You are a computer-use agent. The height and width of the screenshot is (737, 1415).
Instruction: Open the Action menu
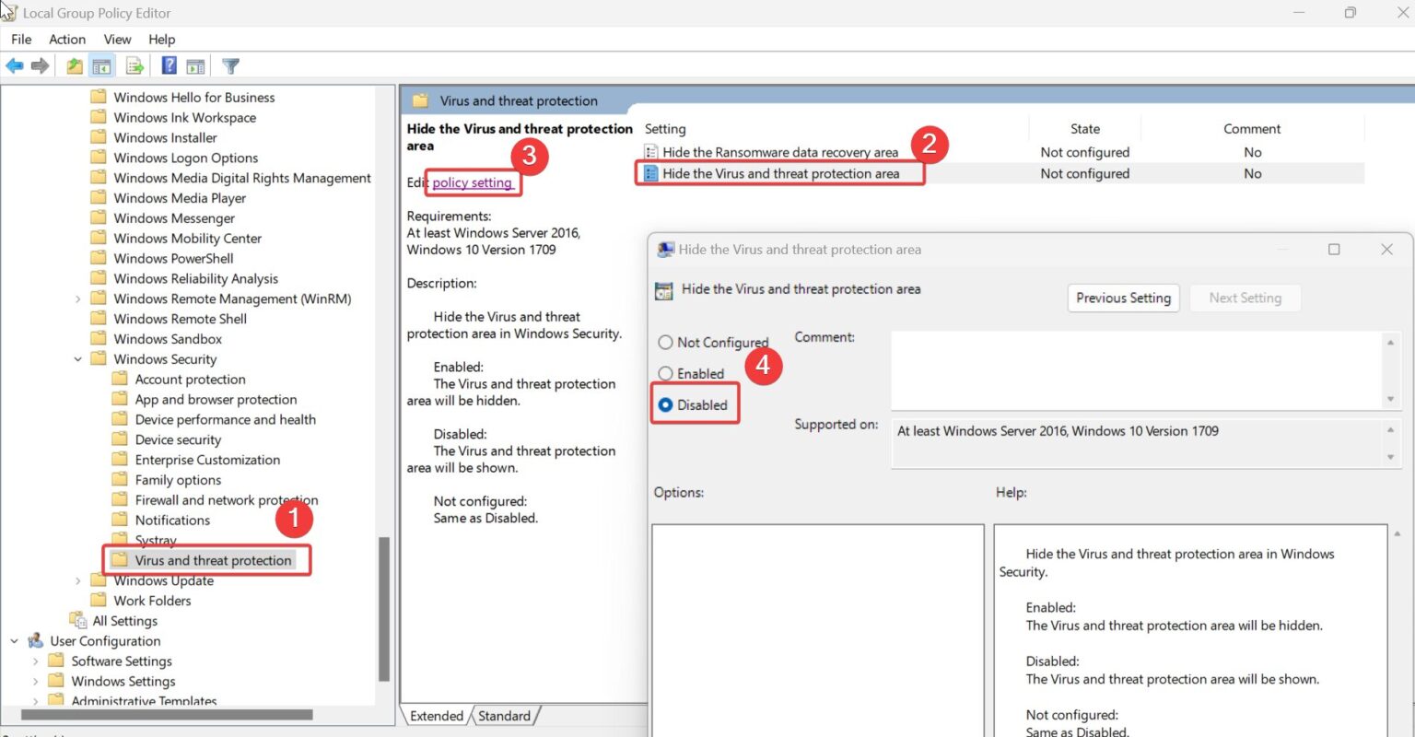[67, 39]
